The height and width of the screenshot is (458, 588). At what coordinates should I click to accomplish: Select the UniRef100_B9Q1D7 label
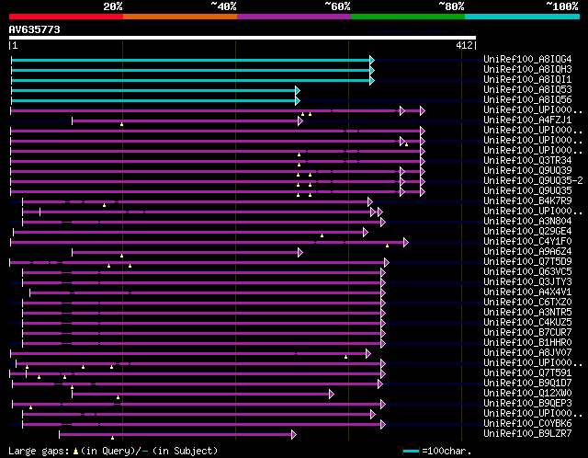point(527,384)
